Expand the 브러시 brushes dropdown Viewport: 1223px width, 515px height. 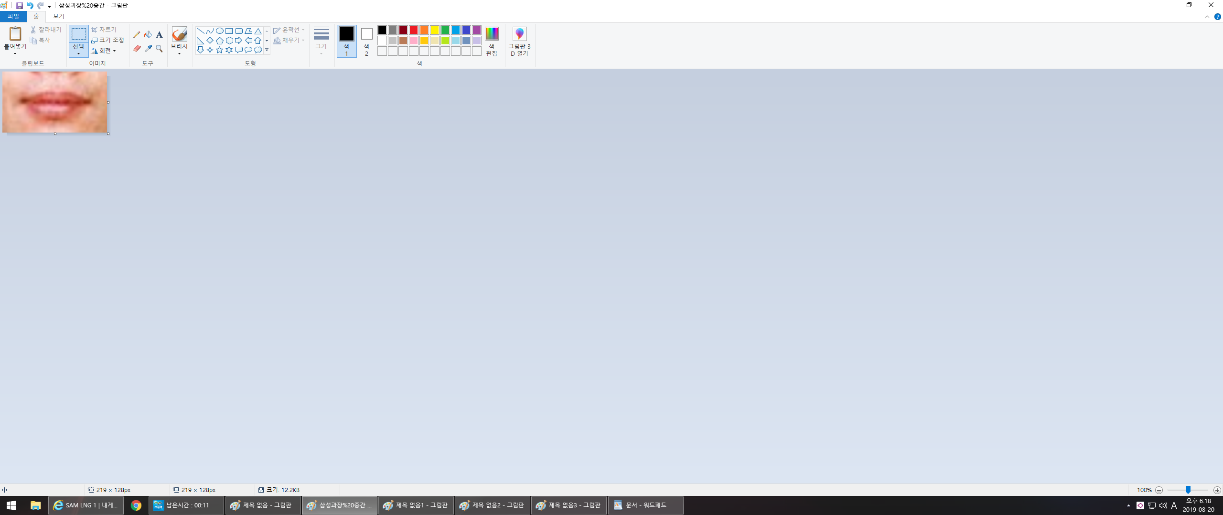click(179, 53)
